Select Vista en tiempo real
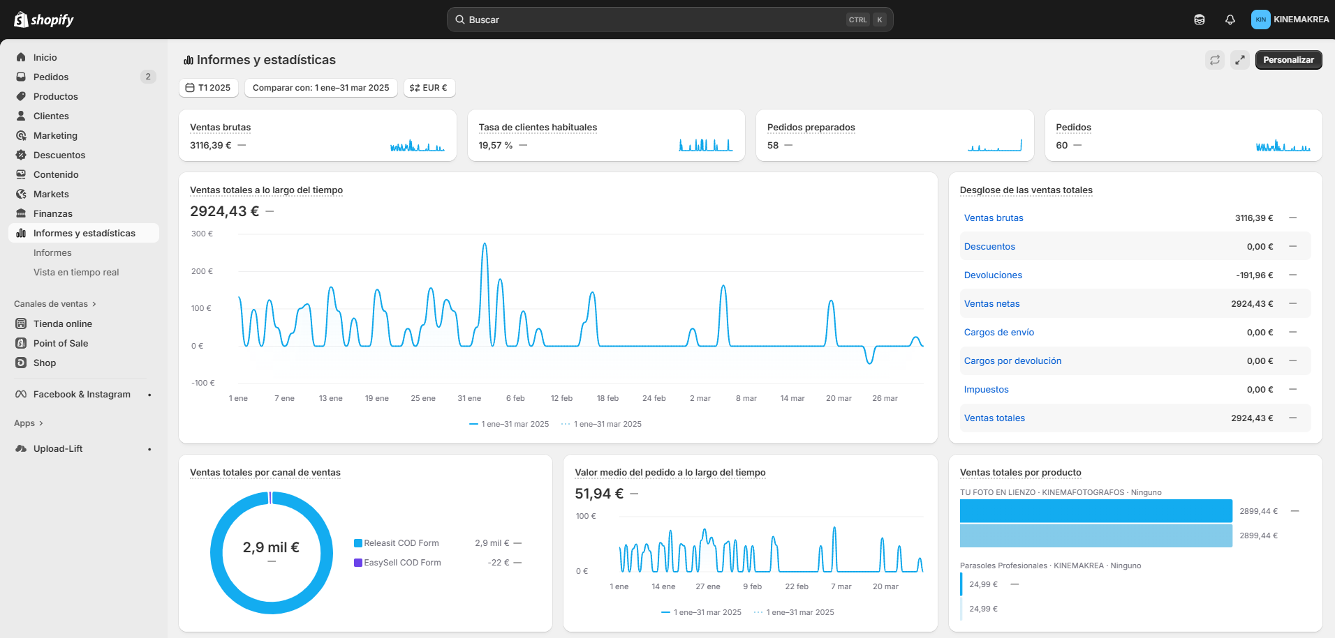Screen dimensions: 1335x638 coord(76,272)
